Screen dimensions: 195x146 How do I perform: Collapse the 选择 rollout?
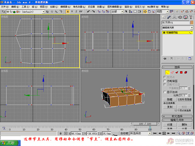(177, 67)
